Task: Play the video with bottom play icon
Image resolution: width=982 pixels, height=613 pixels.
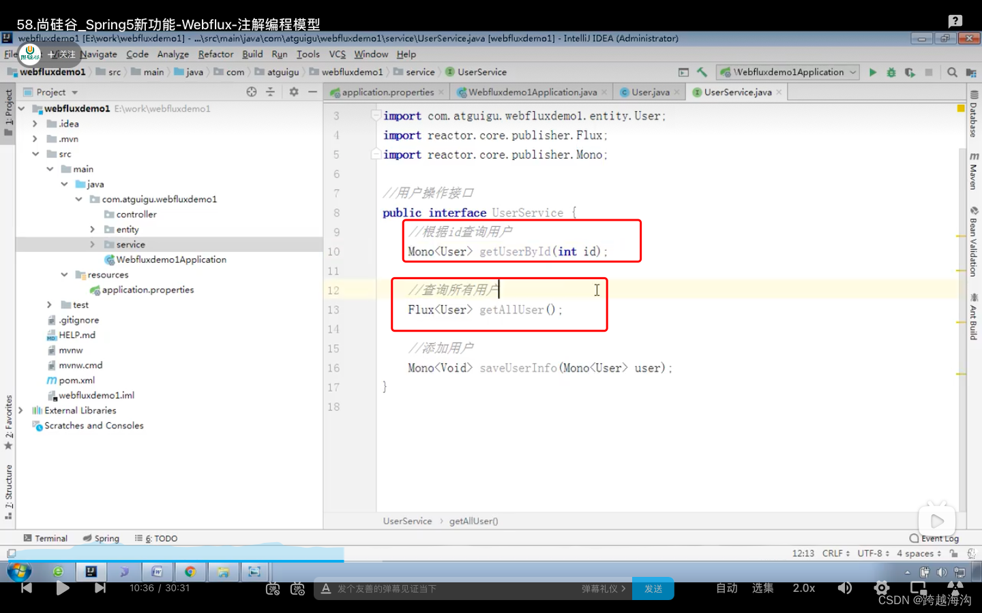Action: (63, 588)
